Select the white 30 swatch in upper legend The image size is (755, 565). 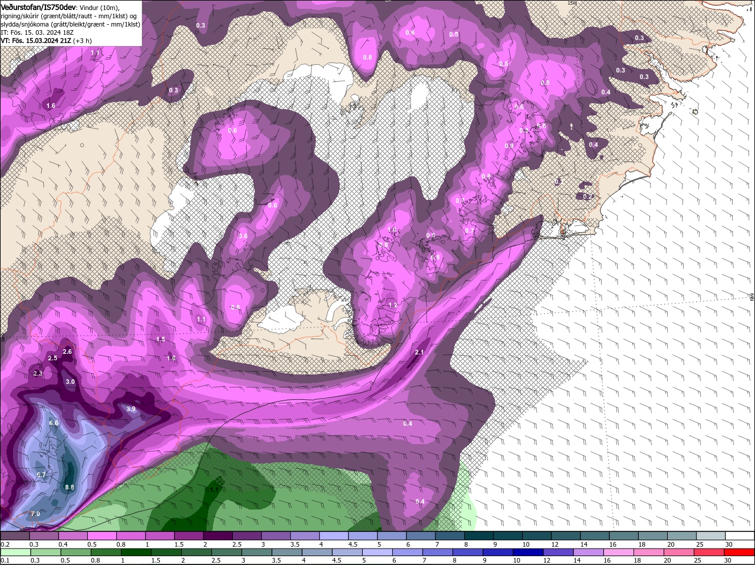pos(740,536)
